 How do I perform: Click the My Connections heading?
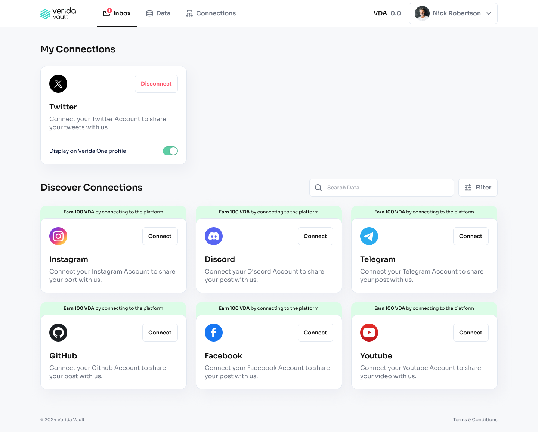(78, 49)
